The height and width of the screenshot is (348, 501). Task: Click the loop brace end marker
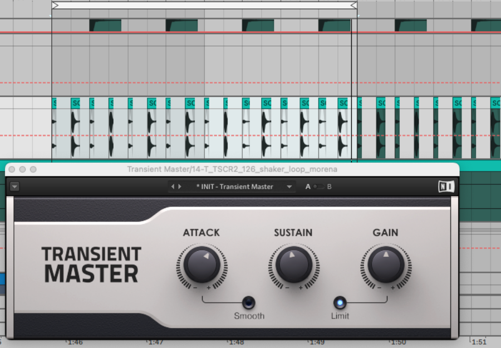[353, 5]
